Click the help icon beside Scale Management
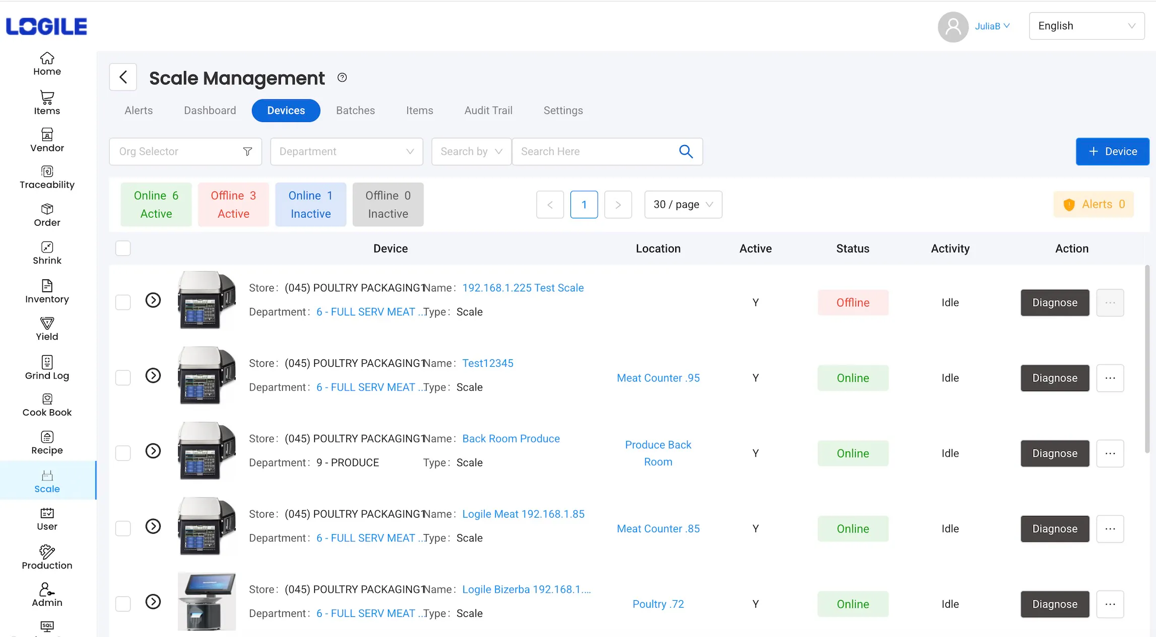Image resolution: width=1156 pixels, height=637 pixels. pyautogui.click(x=342, y=78)
